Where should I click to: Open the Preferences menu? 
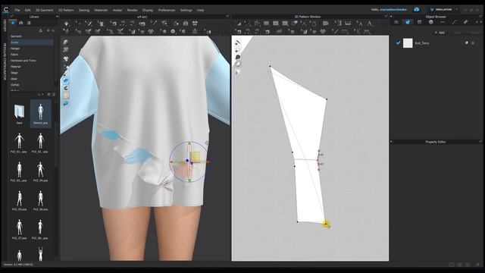pyautogui.click(x=167, y=10)
